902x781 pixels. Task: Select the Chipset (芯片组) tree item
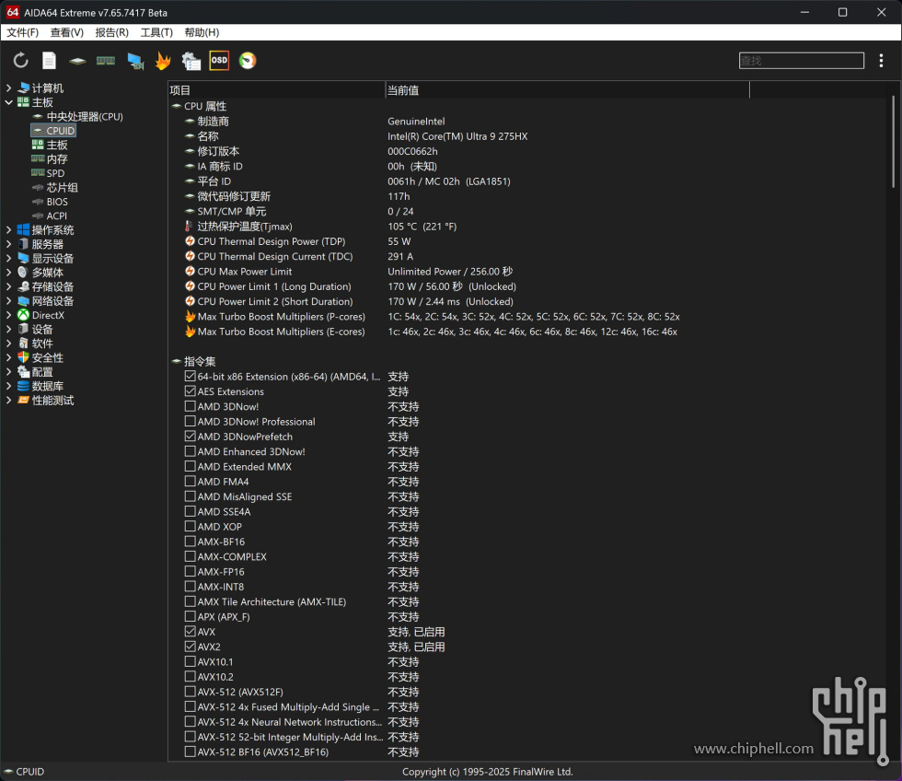coord(54,187)
